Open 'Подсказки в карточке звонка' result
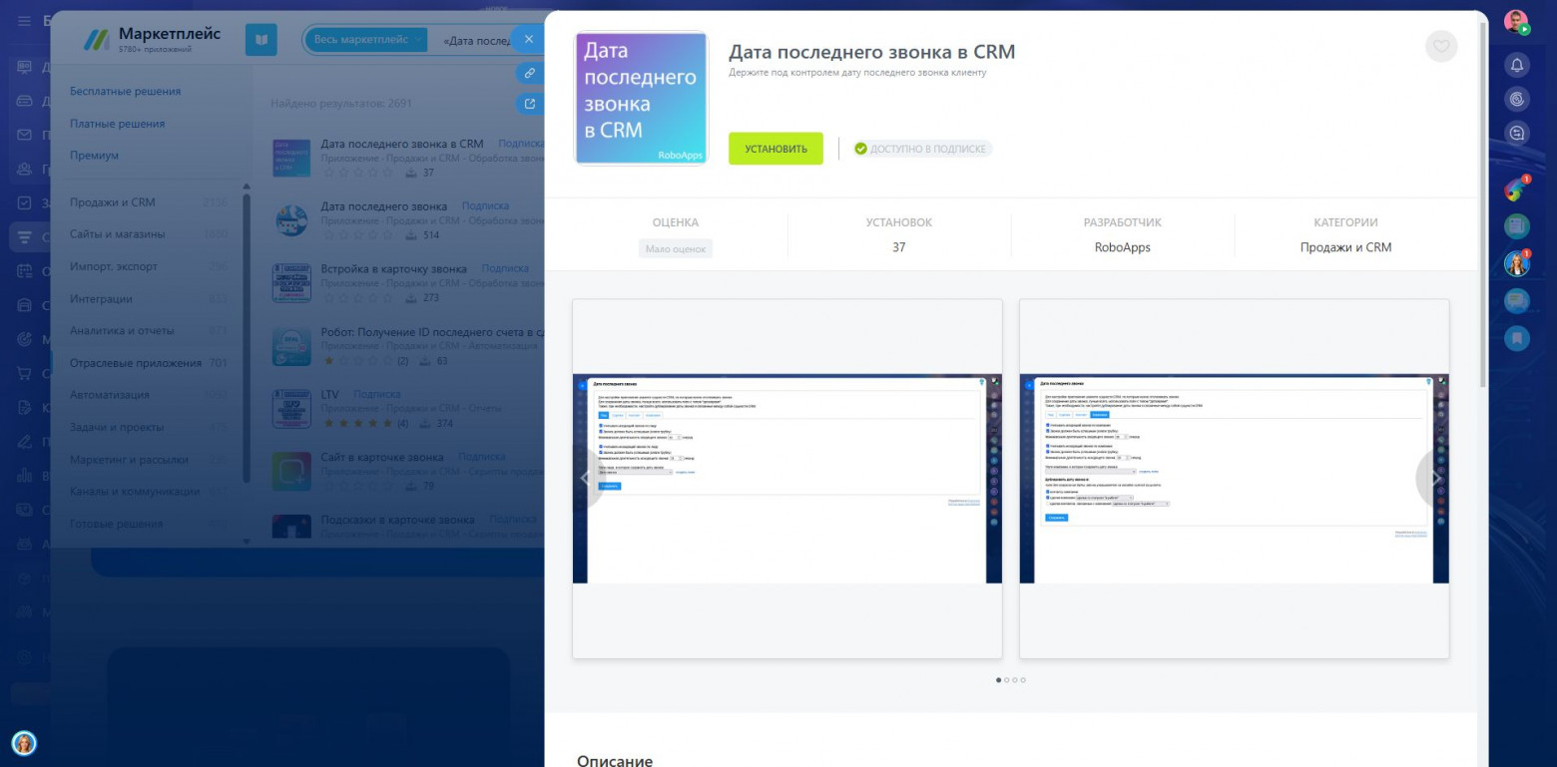 click(x=397, y=519)
